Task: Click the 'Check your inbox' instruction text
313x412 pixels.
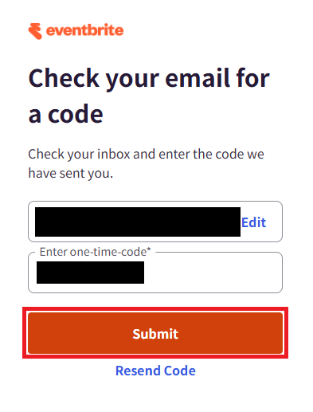Action: coord(146,163)
